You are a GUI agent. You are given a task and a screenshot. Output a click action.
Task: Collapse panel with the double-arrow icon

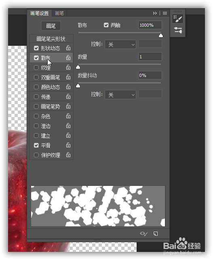click(x=155, y=13)
